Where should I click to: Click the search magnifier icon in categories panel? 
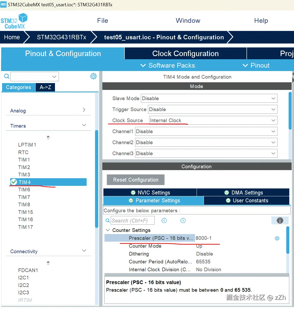click(7, 76)
